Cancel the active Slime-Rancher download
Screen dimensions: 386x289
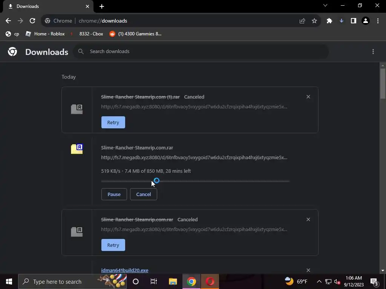click(x=144, y=195)
